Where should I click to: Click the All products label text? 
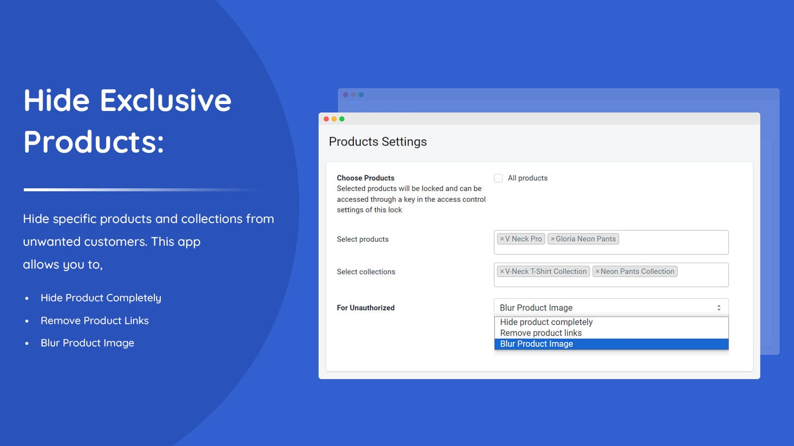coord(528,178)
